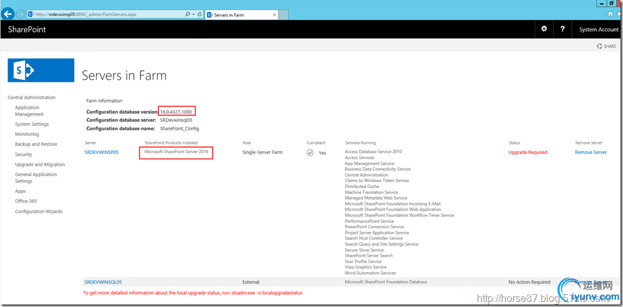Click the SharePoint Products Installed column header
Image resolution: width=623 pixels, height=307 pixels.
click(171, 143)
